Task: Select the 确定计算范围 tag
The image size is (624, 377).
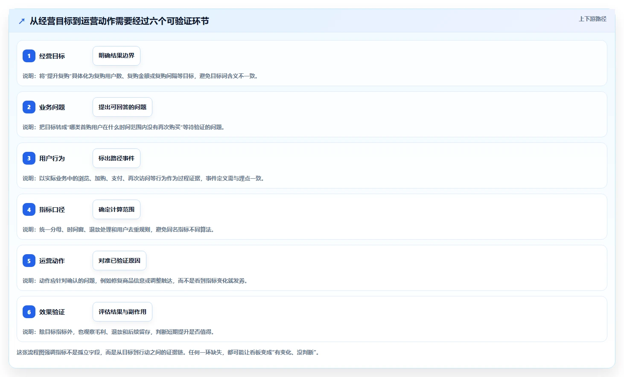Action: point(117,209)
